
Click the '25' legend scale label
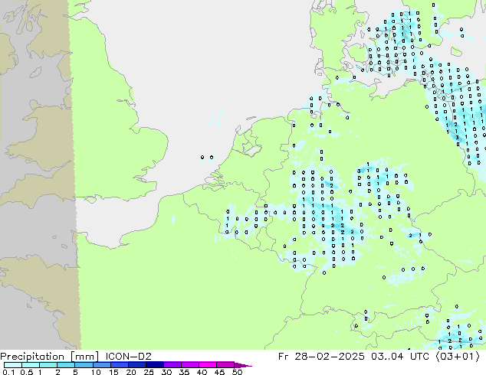pos(149,372)
